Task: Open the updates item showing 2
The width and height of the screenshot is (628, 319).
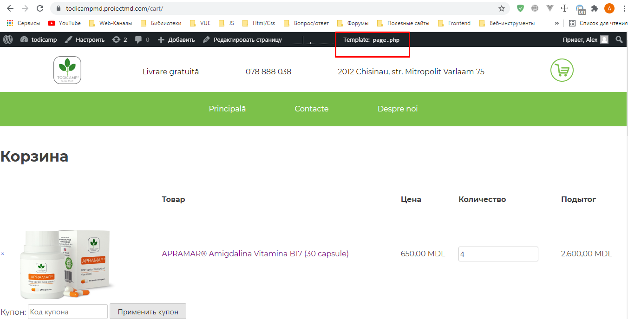Action: point(120,39)
